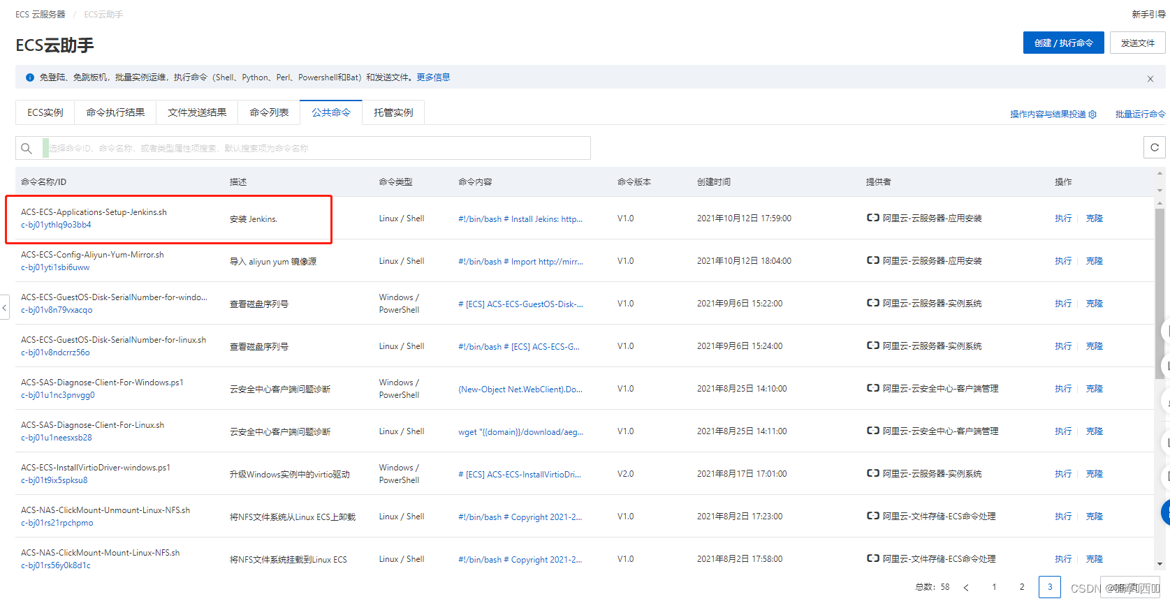Go to the previous page arrow
Viewport: 1170px width, 601px height.
[966, 587]
